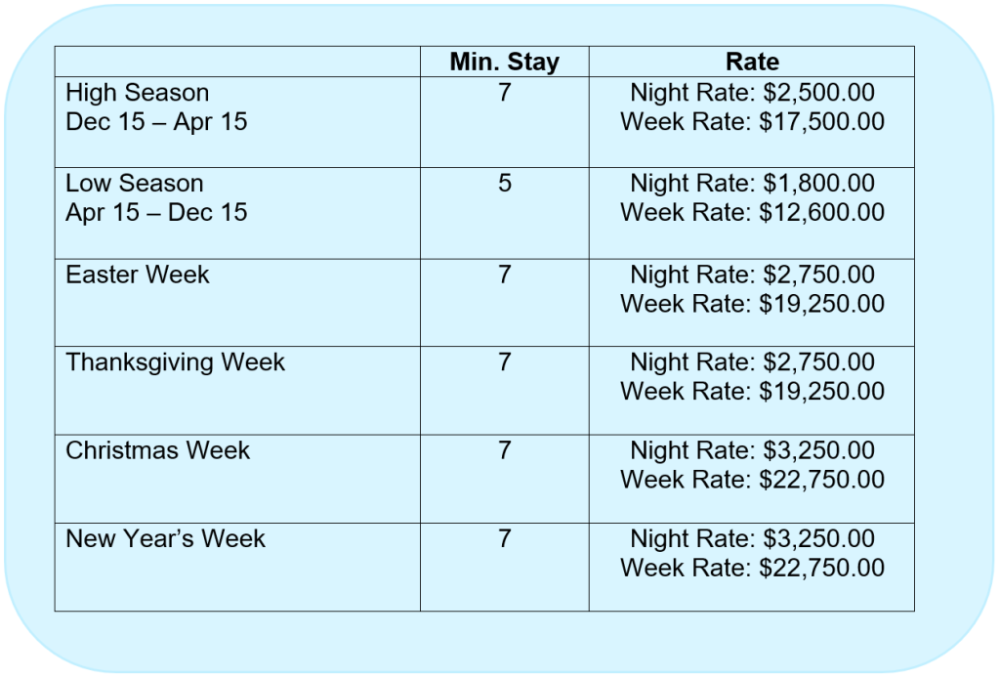Click the High Season minimum stay value 7

[x=505, y=93]
